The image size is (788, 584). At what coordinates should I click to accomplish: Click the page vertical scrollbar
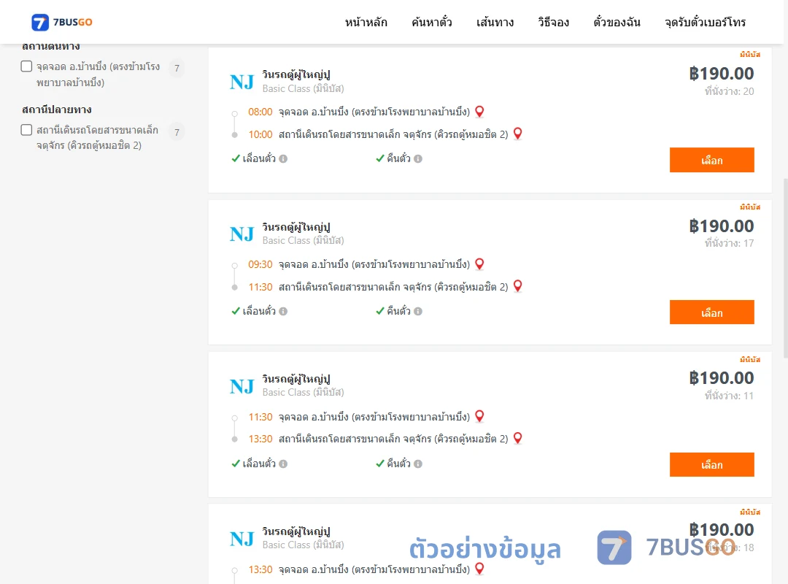(786, 268)
